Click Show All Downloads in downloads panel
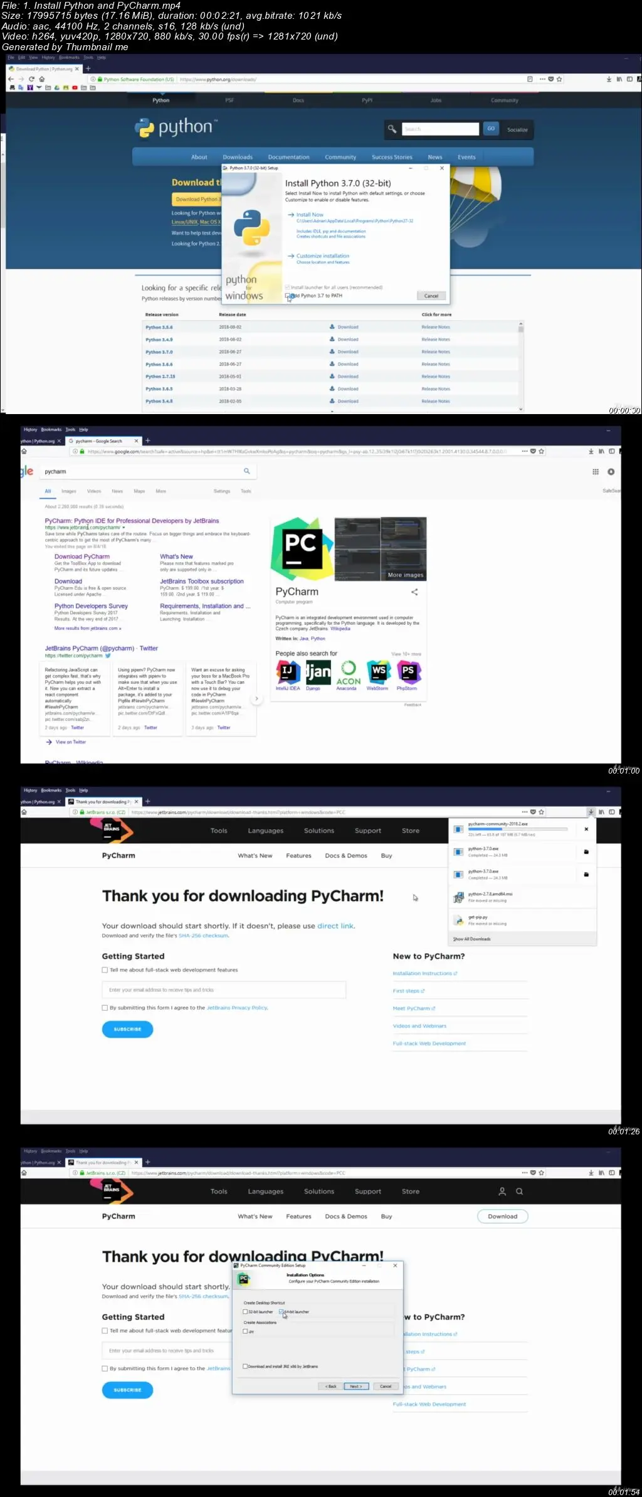This screenshot has width=642, height=1497. point(471,939)
